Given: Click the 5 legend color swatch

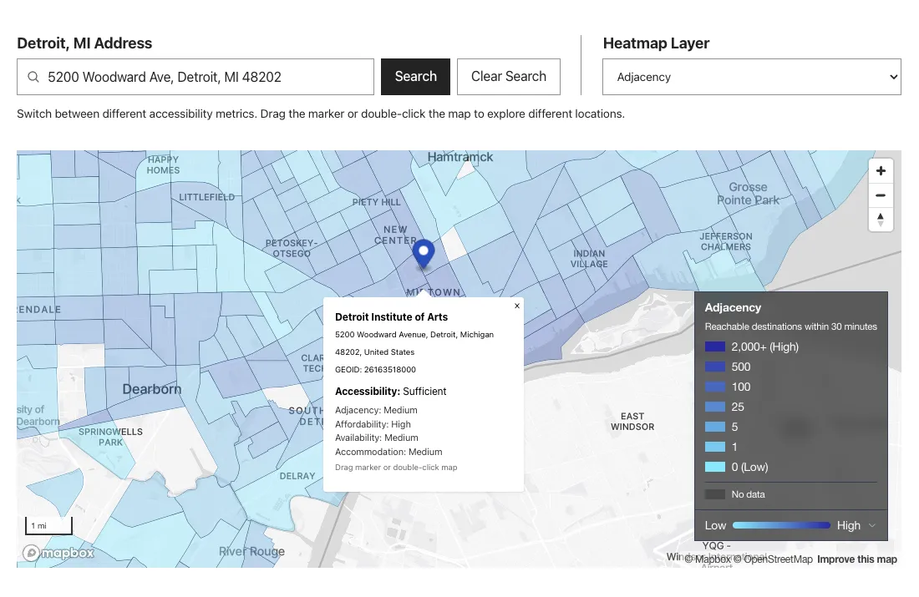Looking at the screenshot, I should [x=714, y=428].
